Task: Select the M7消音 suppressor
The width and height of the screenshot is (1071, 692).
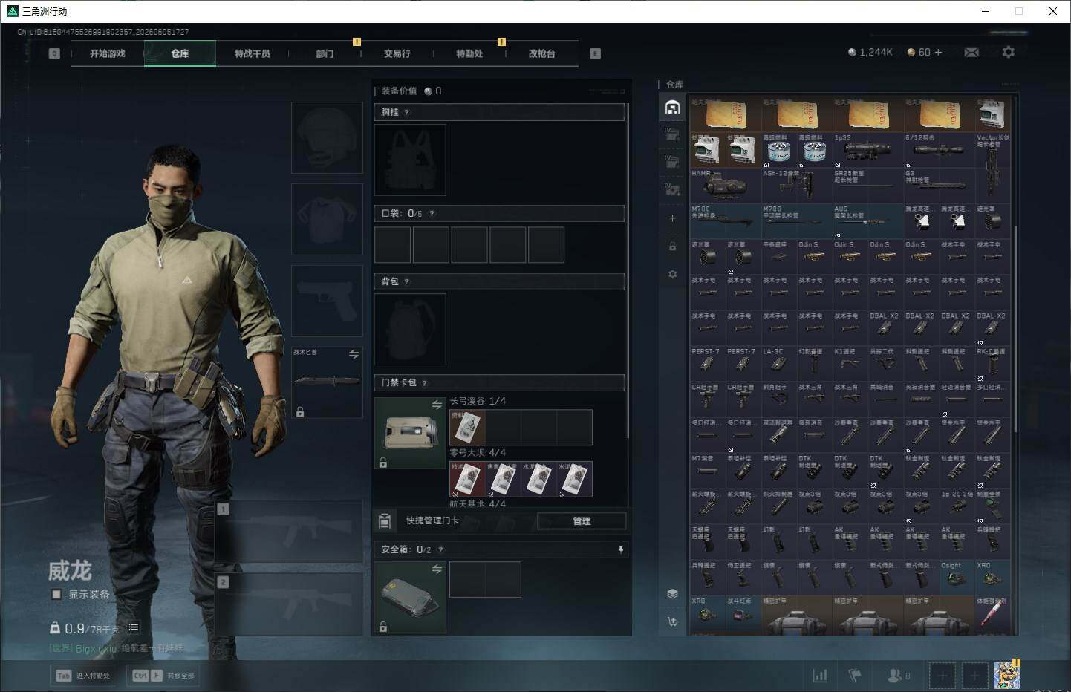Action: click(707, 470)
